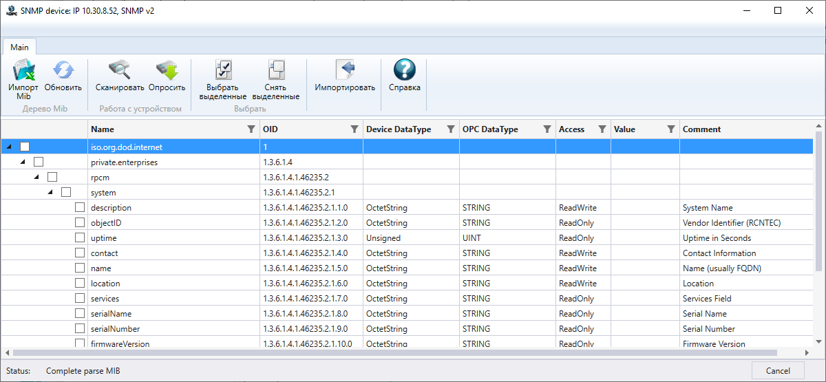Click the OID cell 1.3.6.1.4.1.46235.2.1.3.0
This screenshot has height=382, width=826.
click(305, 237)
